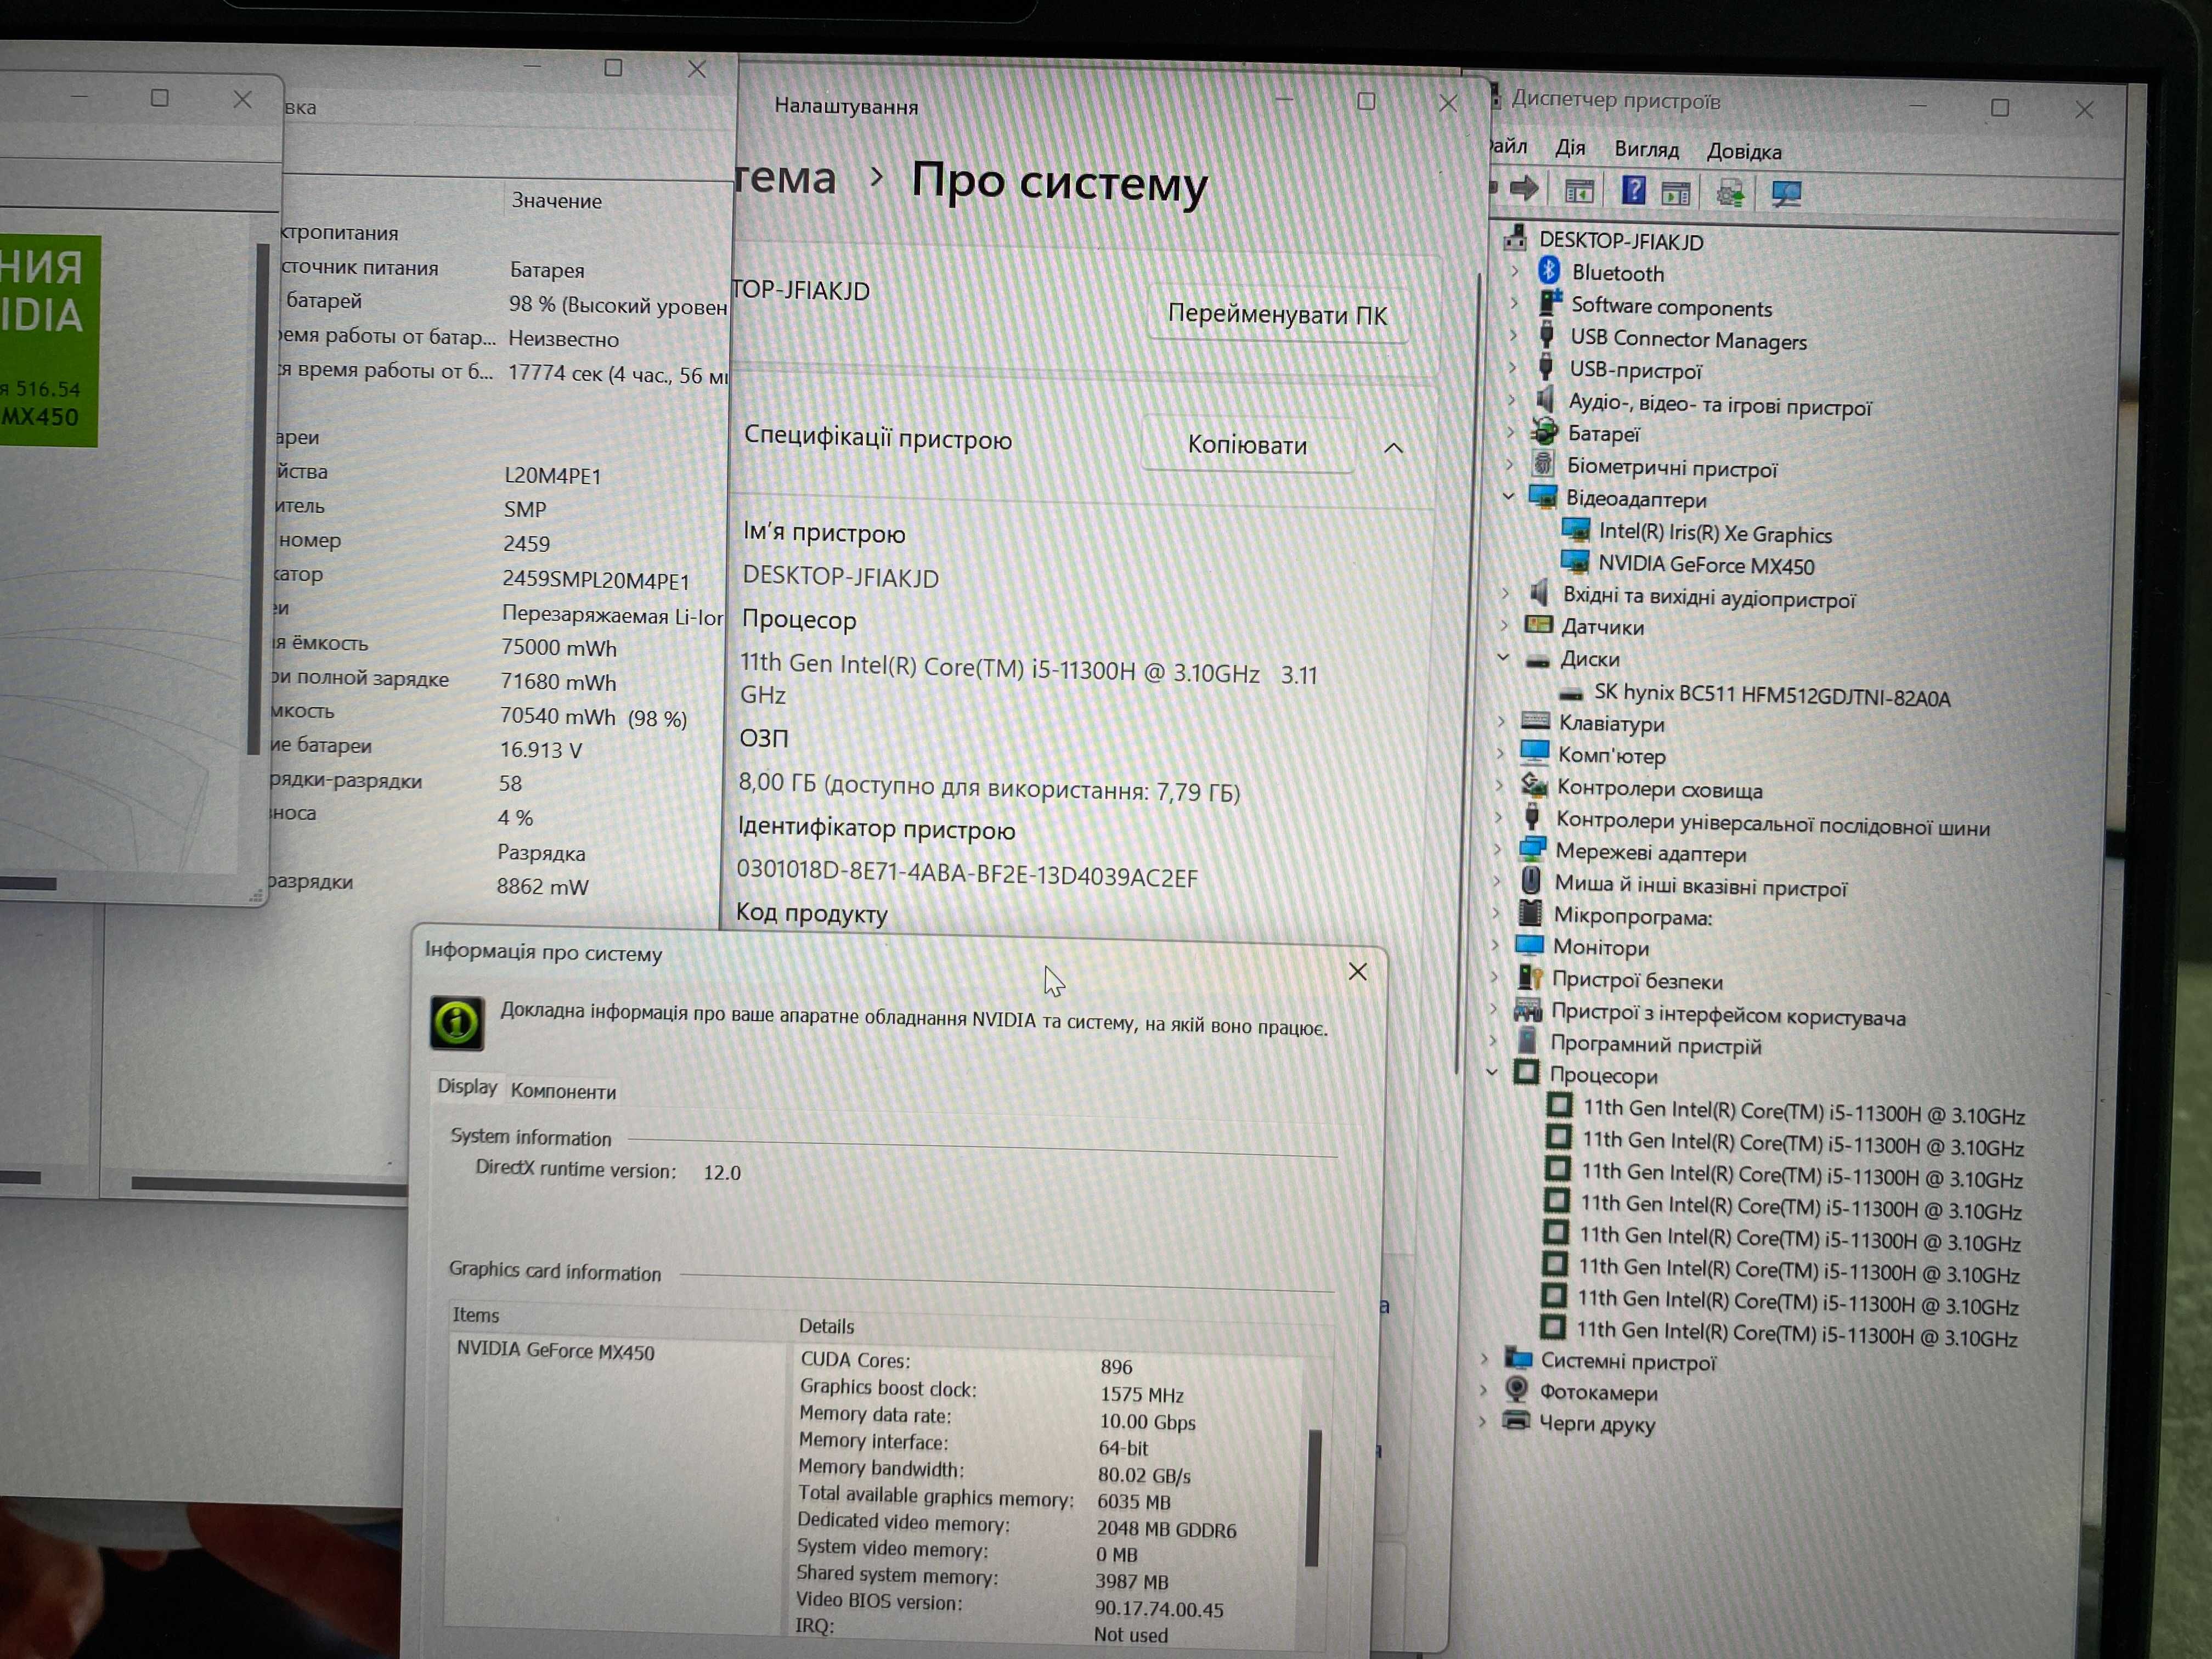2212x1659 pixels.
Task: Select the Миша й інші вказівні пристрої icon
Action: point(1531,882)
